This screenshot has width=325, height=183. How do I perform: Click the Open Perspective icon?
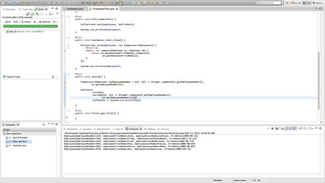287,3
